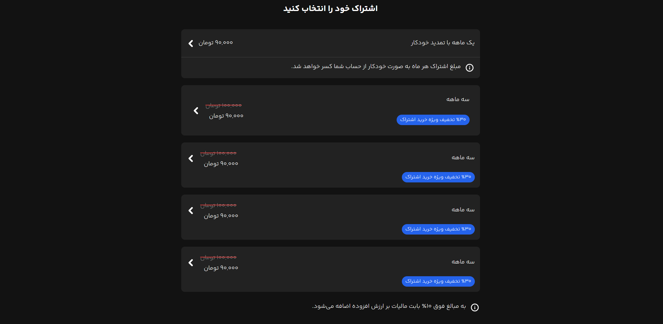Click the ۳۰% discount badge on the third سه ماهه card

pos(438,229)
